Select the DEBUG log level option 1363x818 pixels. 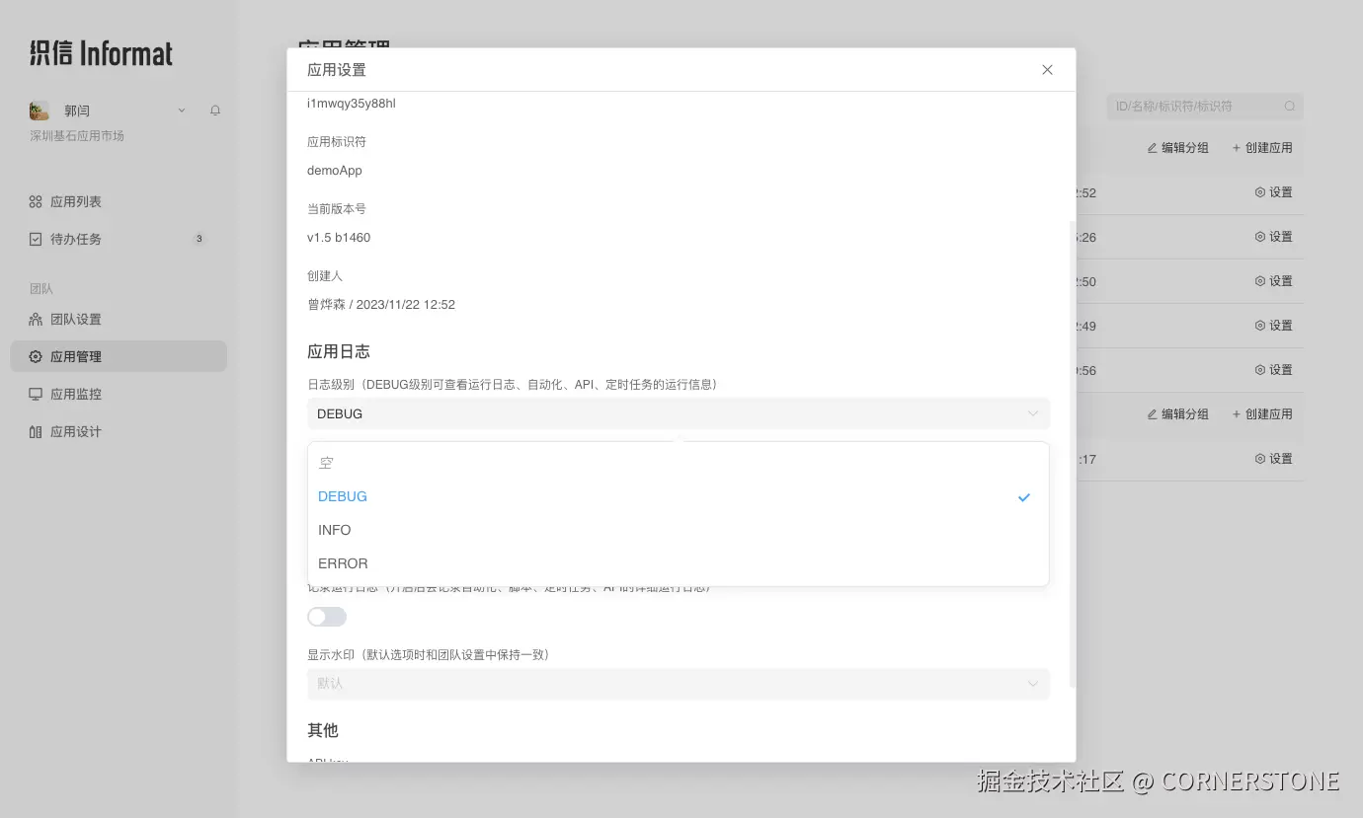[678, 496]
